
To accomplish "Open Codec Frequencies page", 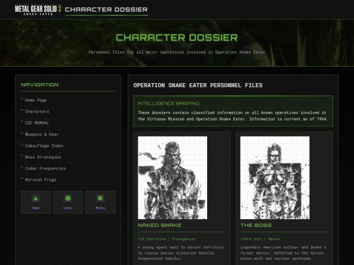I will pyautogui.click(x=45, y=168).
